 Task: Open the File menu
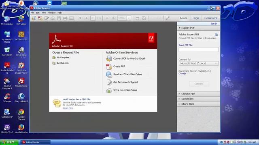tap(32, 12)
